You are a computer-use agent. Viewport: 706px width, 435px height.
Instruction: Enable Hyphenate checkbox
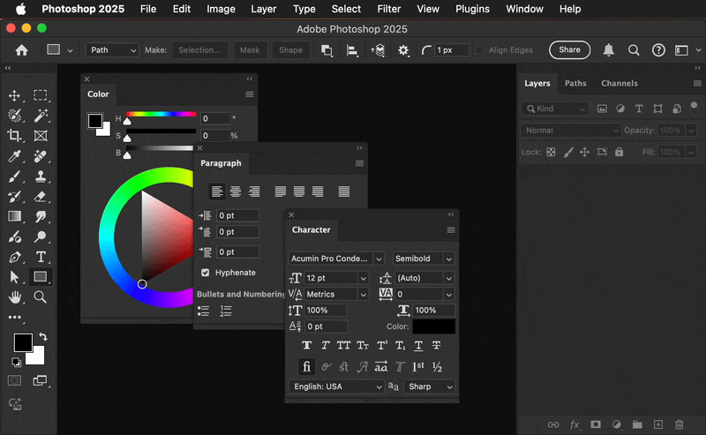206,273
